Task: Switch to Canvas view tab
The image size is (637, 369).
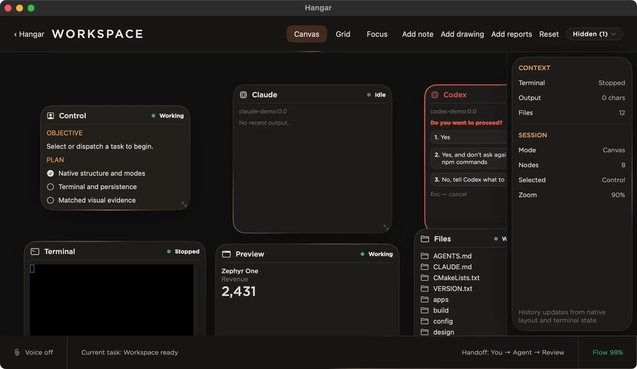Action: [x=307, y=34]
